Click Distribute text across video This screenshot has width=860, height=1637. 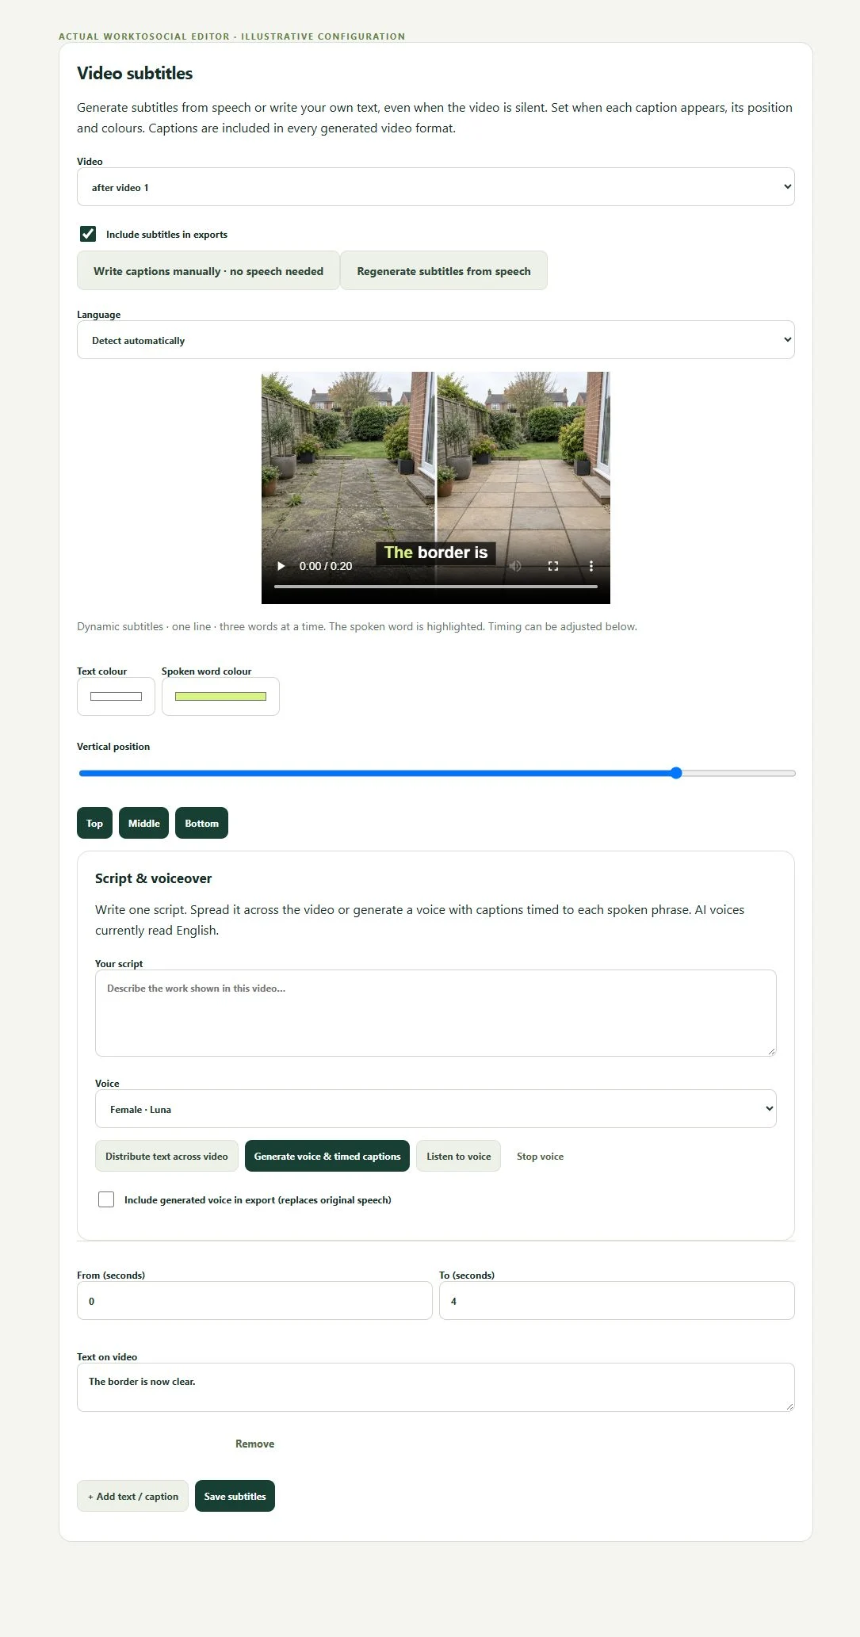pyautogui.click(x=166, y=1156)
